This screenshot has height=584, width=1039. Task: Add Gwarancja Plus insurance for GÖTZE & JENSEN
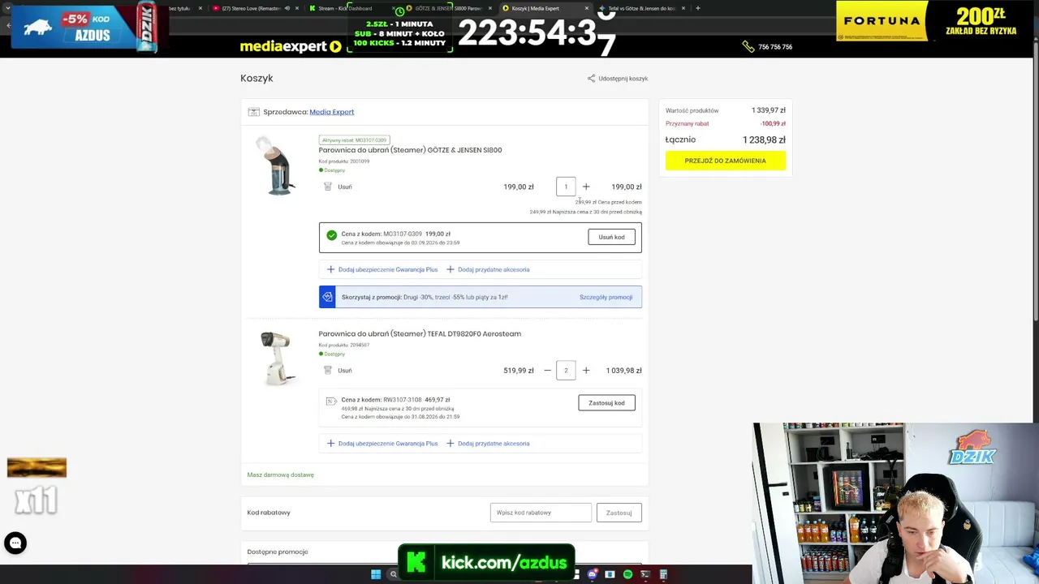(x=382, y=269)
